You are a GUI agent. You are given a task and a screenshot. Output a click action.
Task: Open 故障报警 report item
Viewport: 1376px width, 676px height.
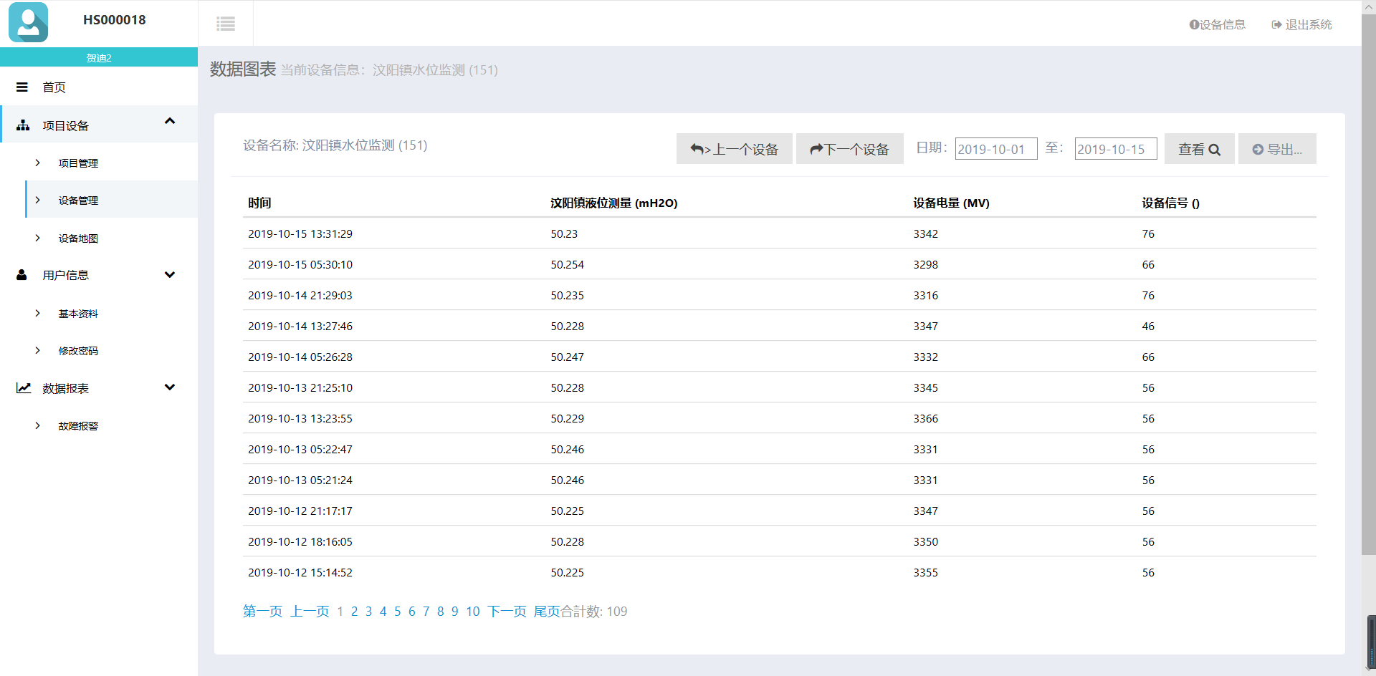point(78,426)
